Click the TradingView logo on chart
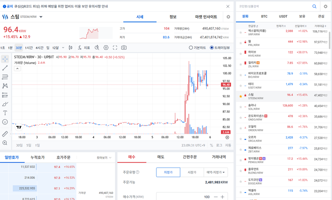 pos(19,127)
